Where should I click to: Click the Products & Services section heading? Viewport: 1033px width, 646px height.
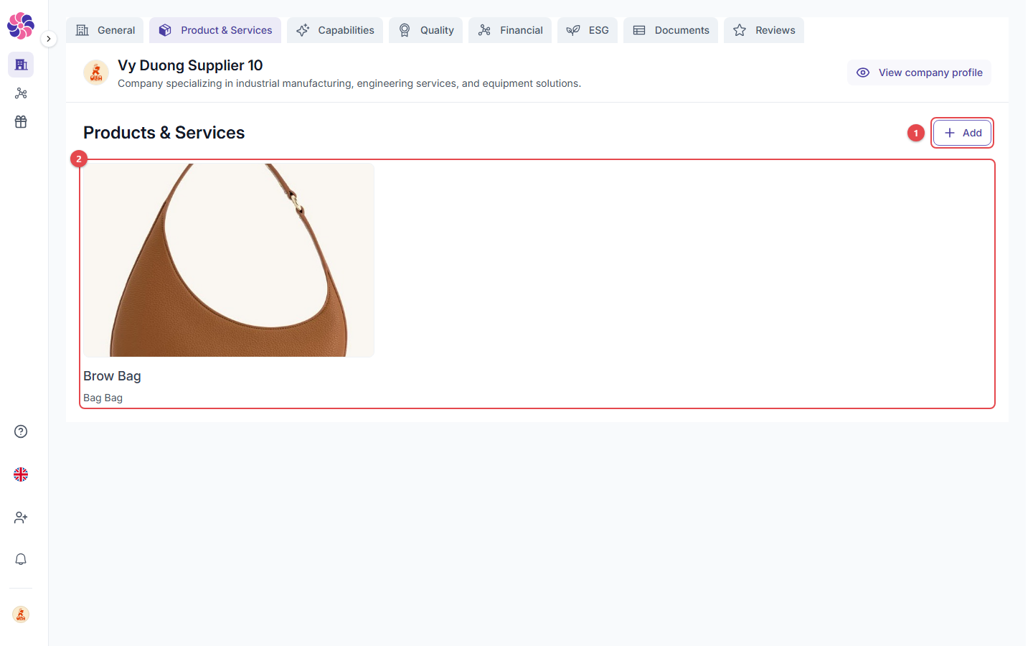pos(164,133)
